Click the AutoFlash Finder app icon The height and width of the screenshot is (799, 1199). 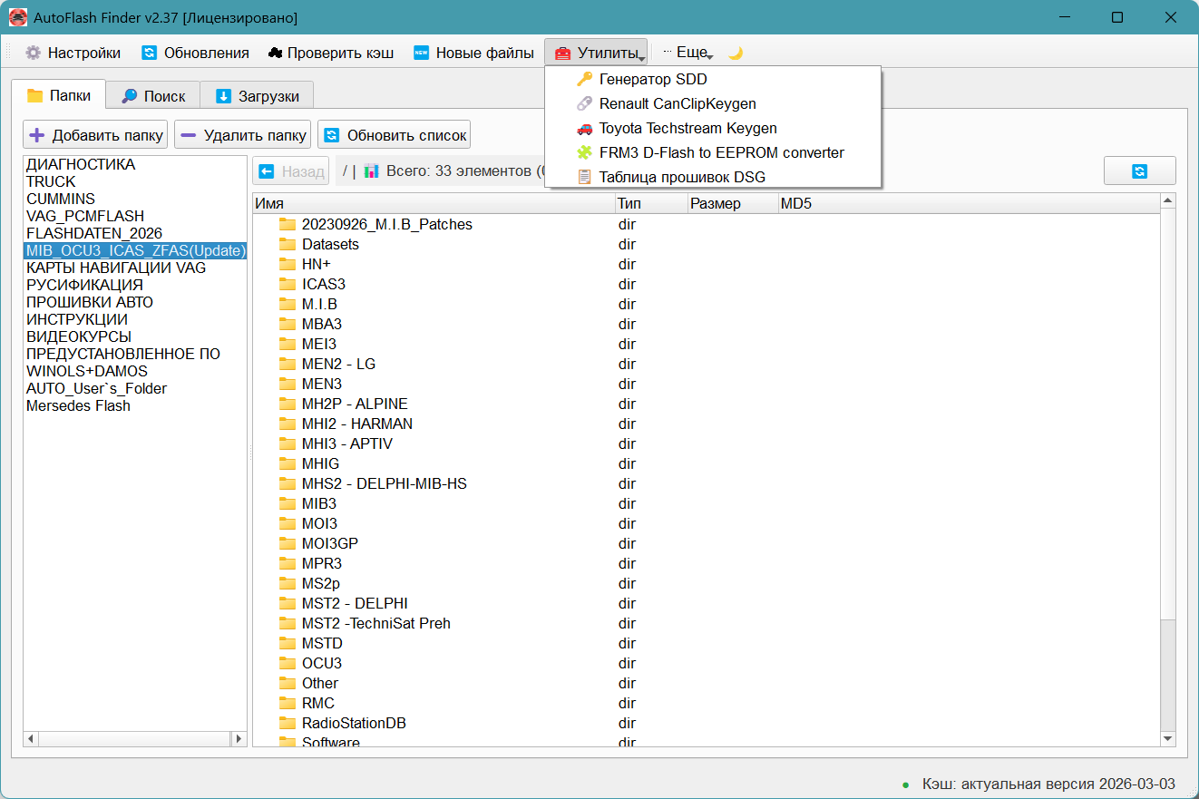[18, 17]
